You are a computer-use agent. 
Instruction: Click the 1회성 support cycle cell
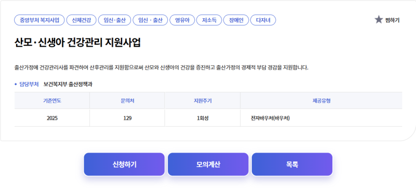pyautogui.click(x=203, y=118)
